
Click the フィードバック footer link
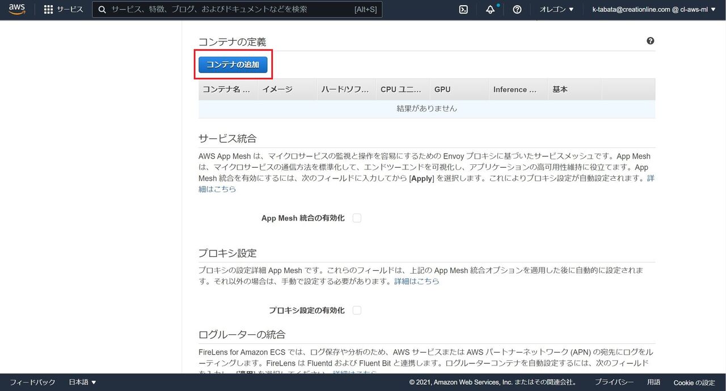32,382
